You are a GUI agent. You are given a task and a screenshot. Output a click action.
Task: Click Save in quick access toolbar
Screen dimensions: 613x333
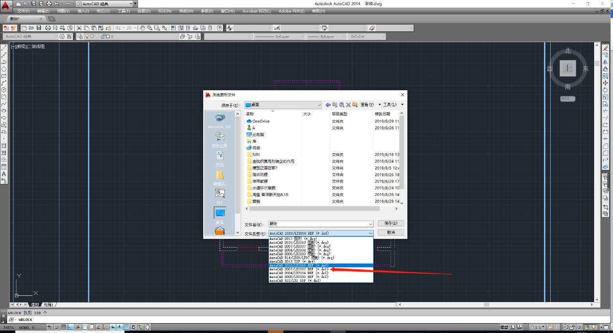tap(34, 3)
